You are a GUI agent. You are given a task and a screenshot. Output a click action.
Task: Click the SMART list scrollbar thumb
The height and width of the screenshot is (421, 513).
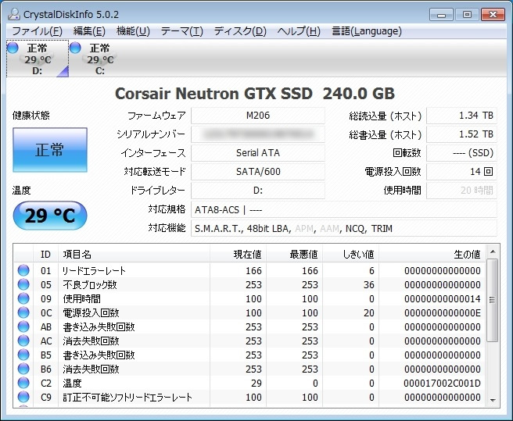pyautogui.click(x=493, y=300)
